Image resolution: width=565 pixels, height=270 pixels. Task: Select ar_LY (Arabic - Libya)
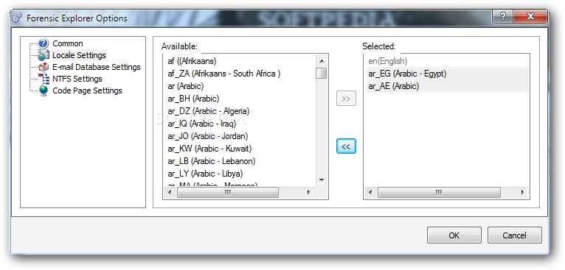click(x=205, y=174)
